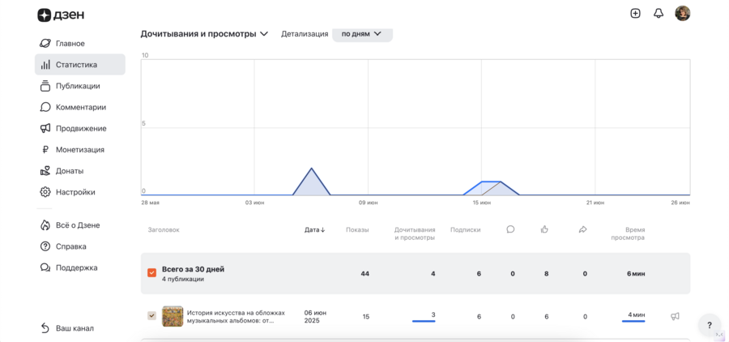
Task: Click the article thumbnail image
Action: pyautogui.click(x=173, y=316)
